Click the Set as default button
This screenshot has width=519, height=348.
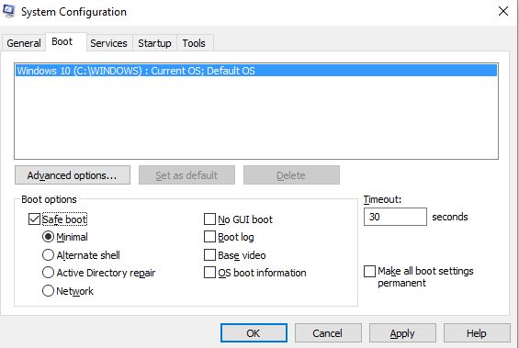click(x=186, y=175)
